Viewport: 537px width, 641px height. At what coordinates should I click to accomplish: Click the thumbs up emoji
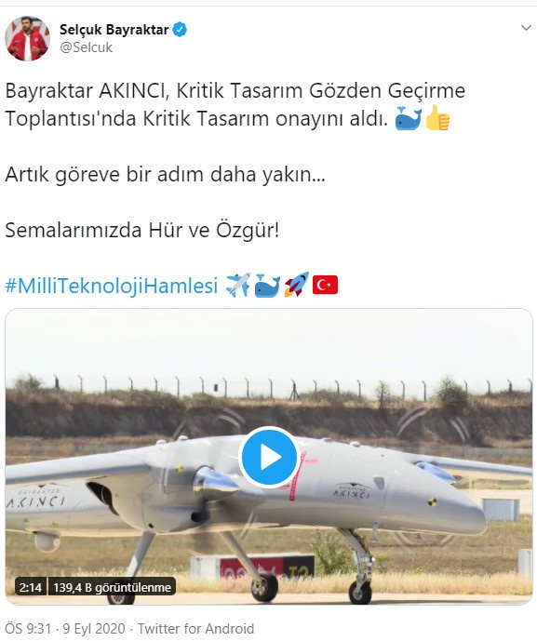point(437,118)
